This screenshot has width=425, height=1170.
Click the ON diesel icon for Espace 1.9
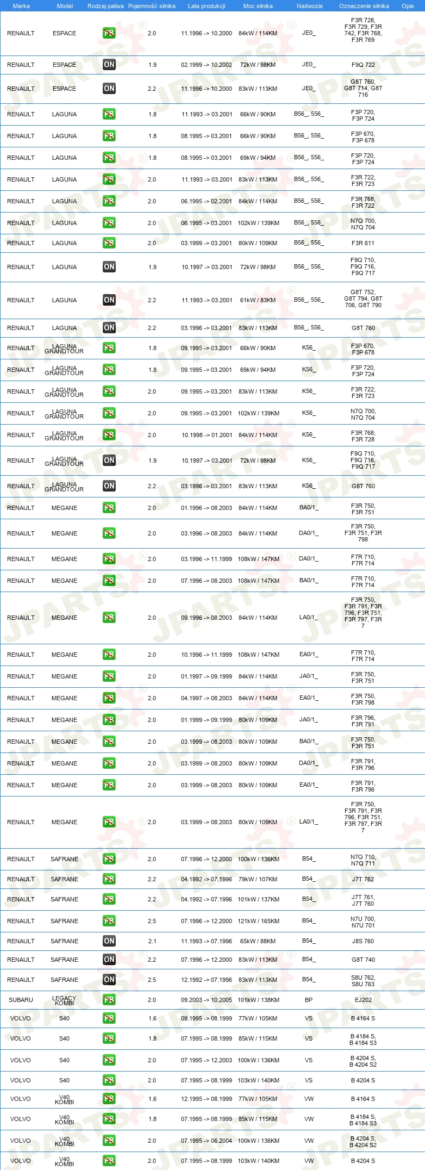109,65
